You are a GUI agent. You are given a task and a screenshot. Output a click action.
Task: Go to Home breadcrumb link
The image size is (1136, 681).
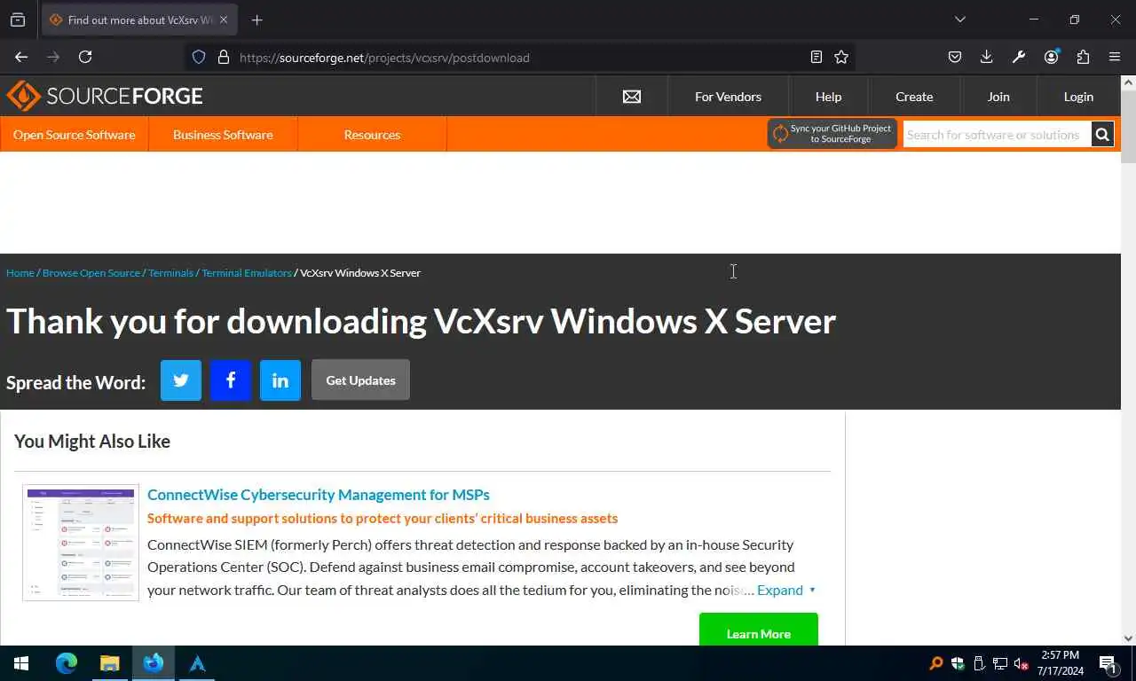(20, 273)
